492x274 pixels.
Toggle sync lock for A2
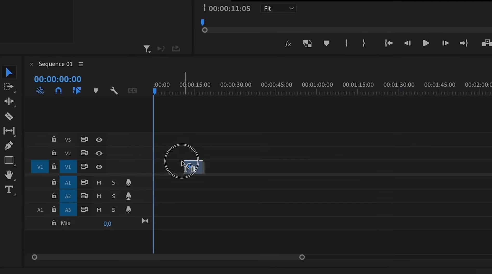click(x=85, y=196)
